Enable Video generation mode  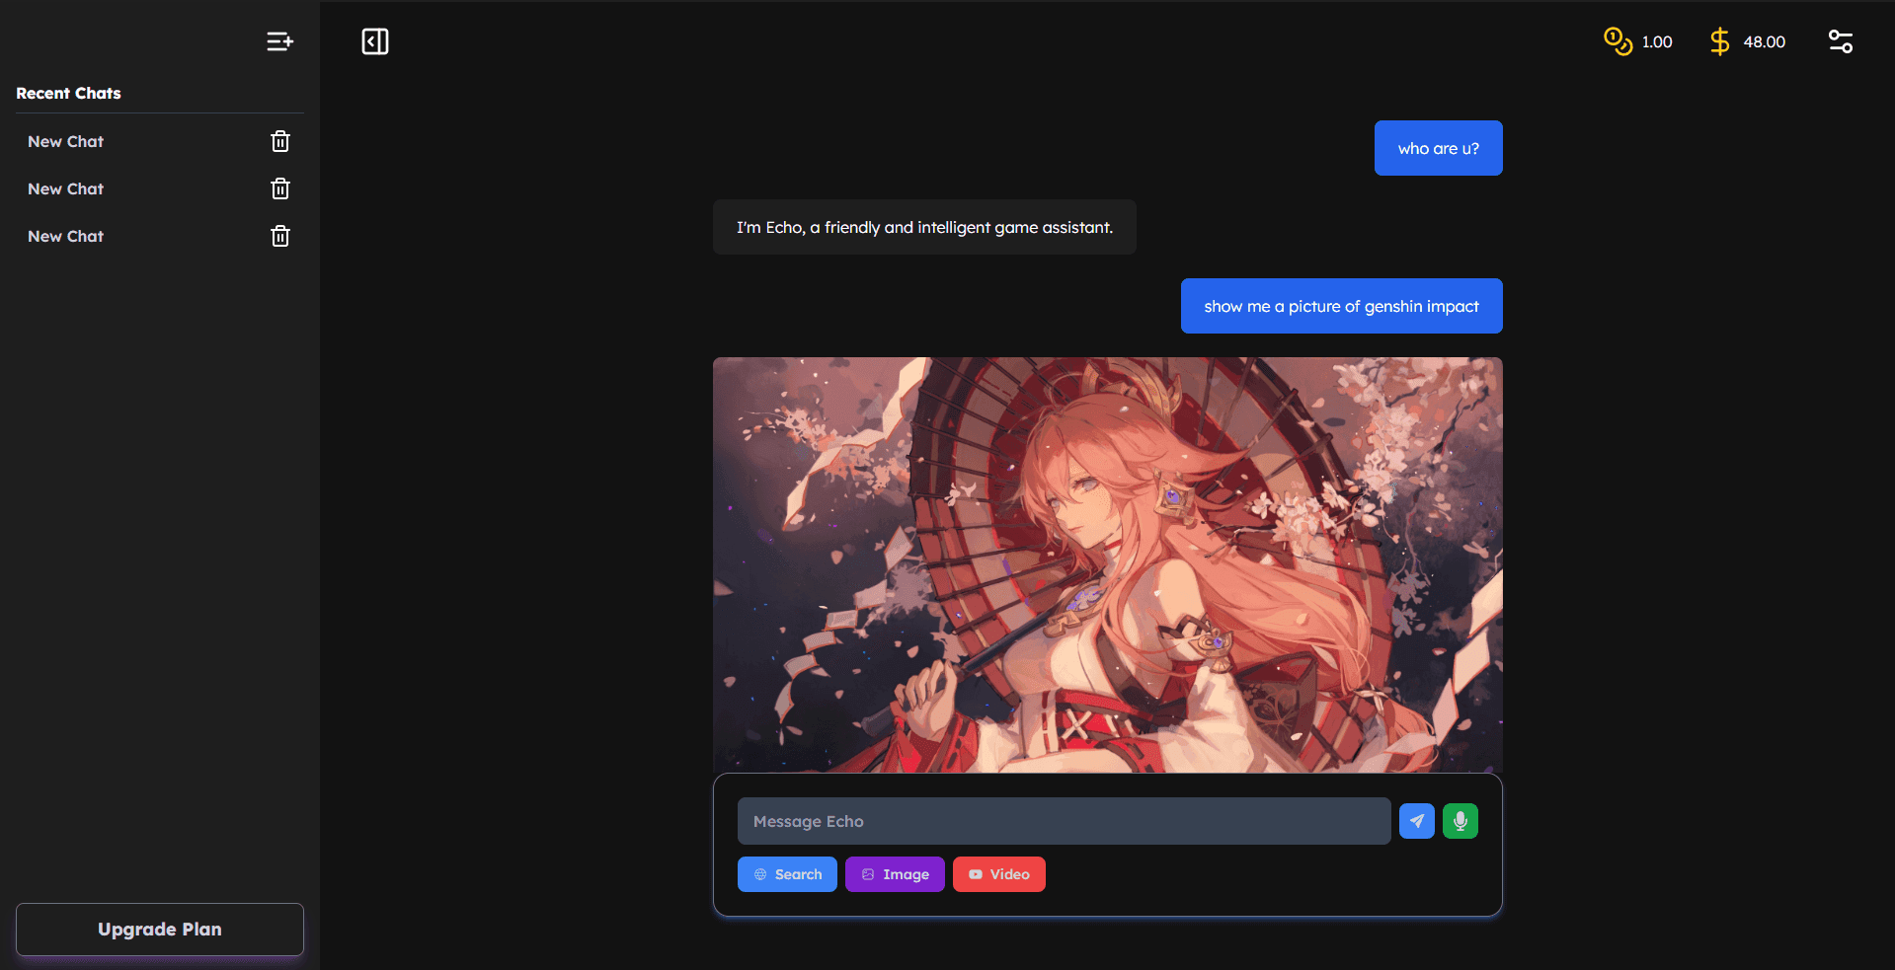pos(999,874)
